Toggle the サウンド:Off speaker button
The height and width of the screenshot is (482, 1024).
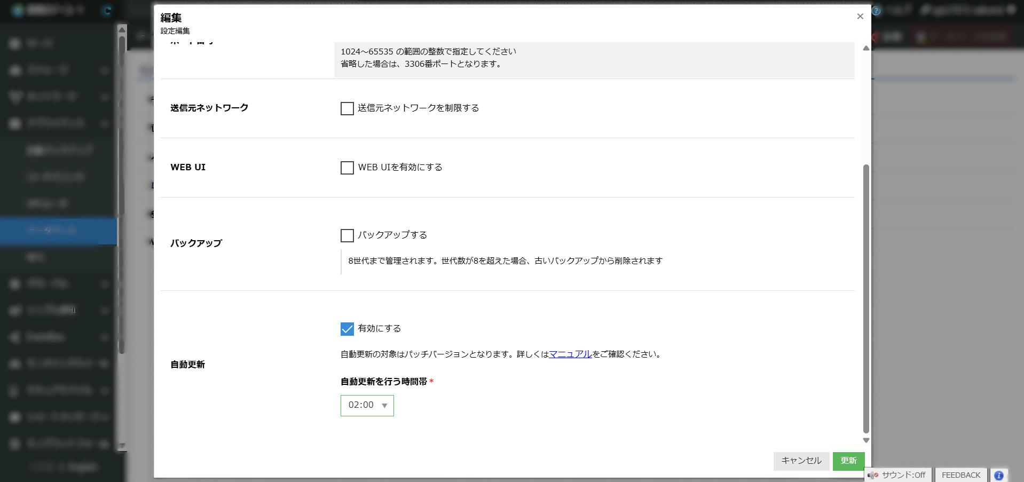coord(898,475)
